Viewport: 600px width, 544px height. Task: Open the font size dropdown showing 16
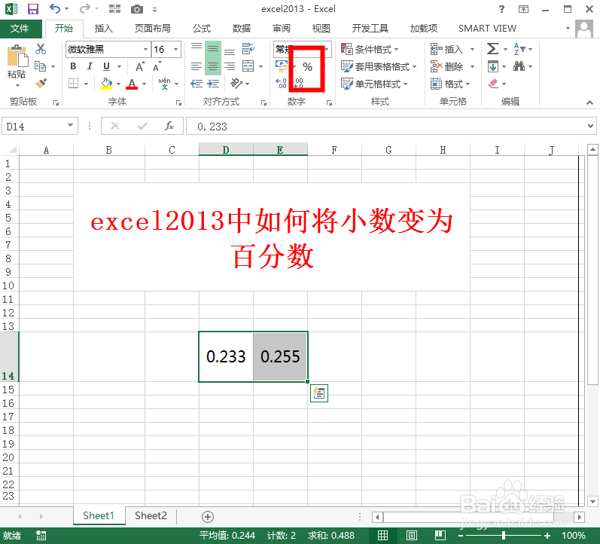tap(175, 49)
